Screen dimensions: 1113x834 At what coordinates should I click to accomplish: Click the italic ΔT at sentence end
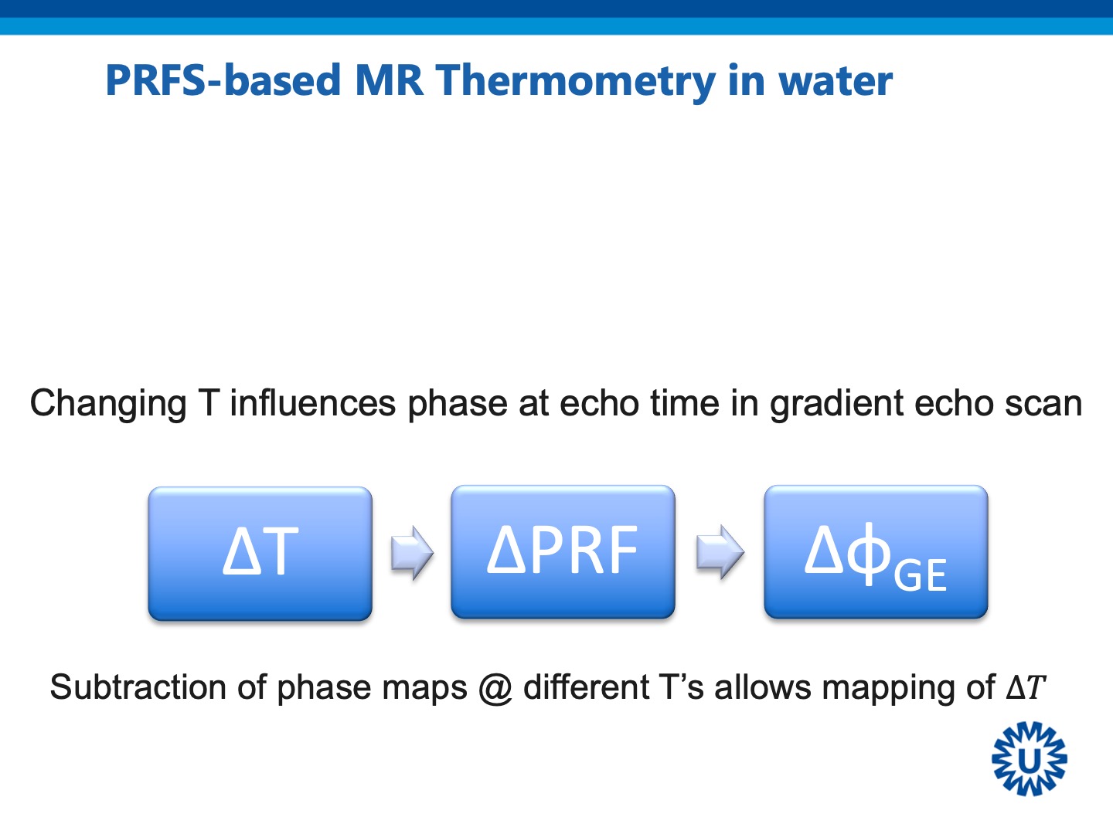coord(1026,687)
